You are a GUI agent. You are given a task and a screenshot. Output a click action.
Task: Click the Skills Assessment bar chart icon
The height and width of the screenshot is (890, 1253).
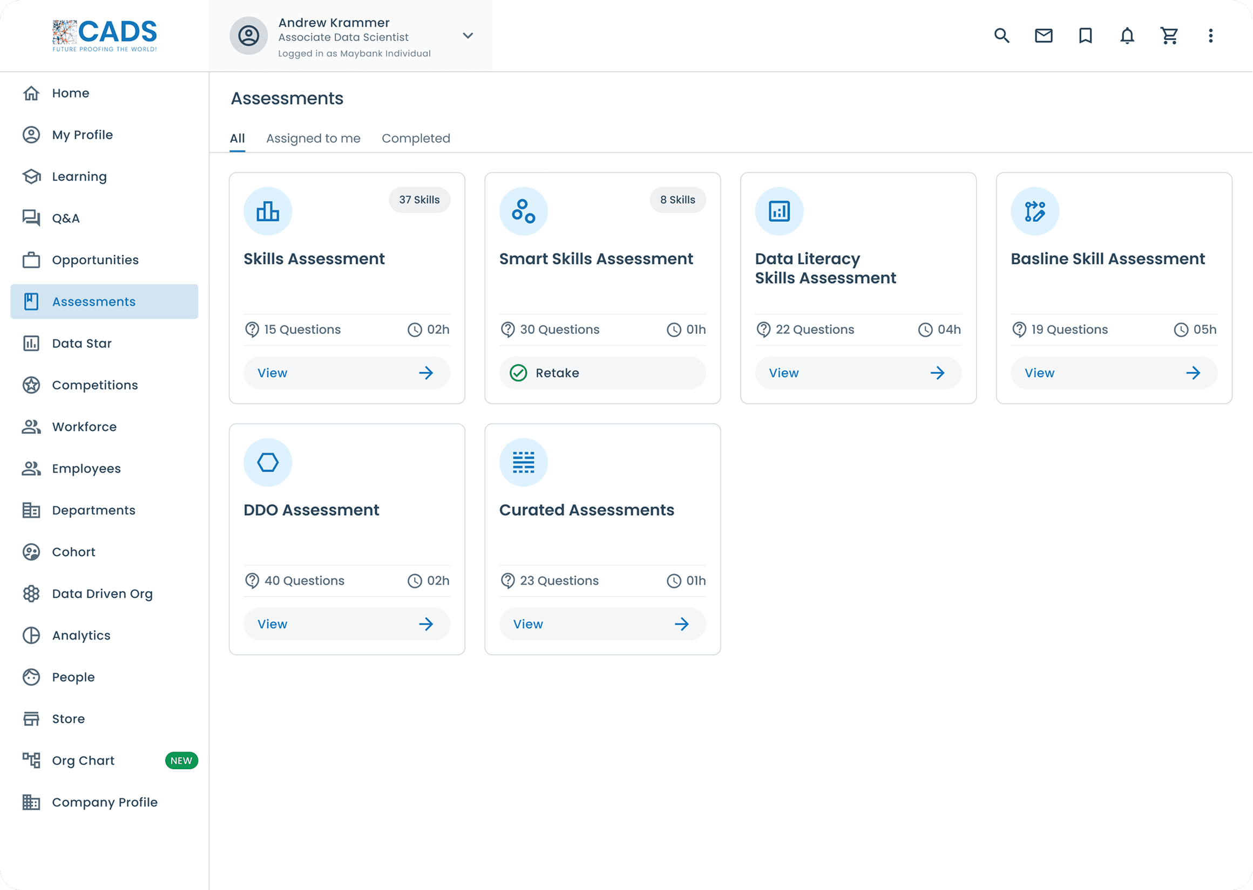tap(268, 211)
